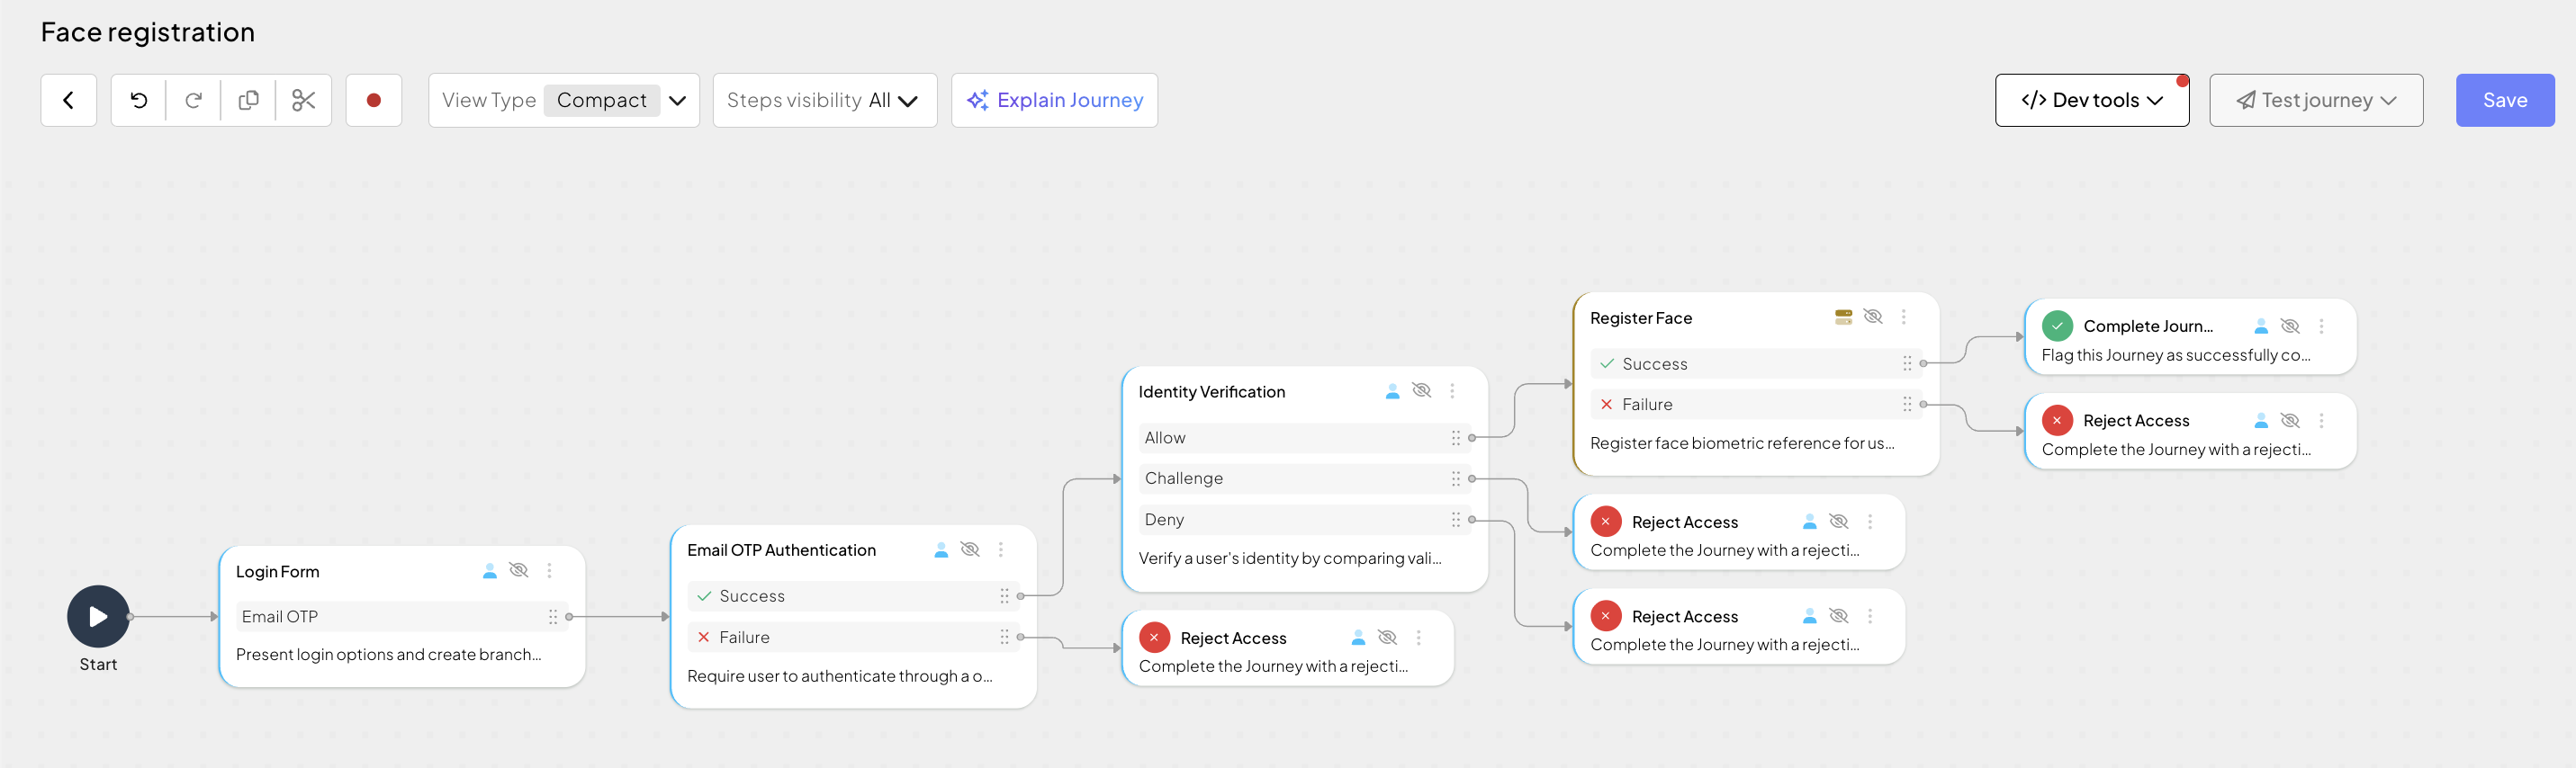Select Success branch in Email OTP Authentication
This screenshot has width=2576, height=768.
(x=853, y=596)
